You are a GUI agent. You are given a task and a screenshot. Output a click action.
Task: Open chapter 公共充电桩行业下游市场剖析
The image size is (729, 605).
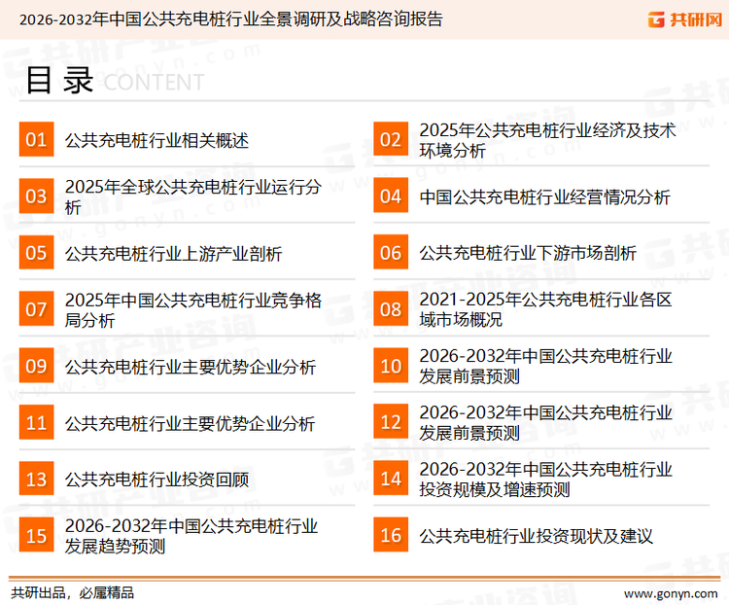point(528,253)
